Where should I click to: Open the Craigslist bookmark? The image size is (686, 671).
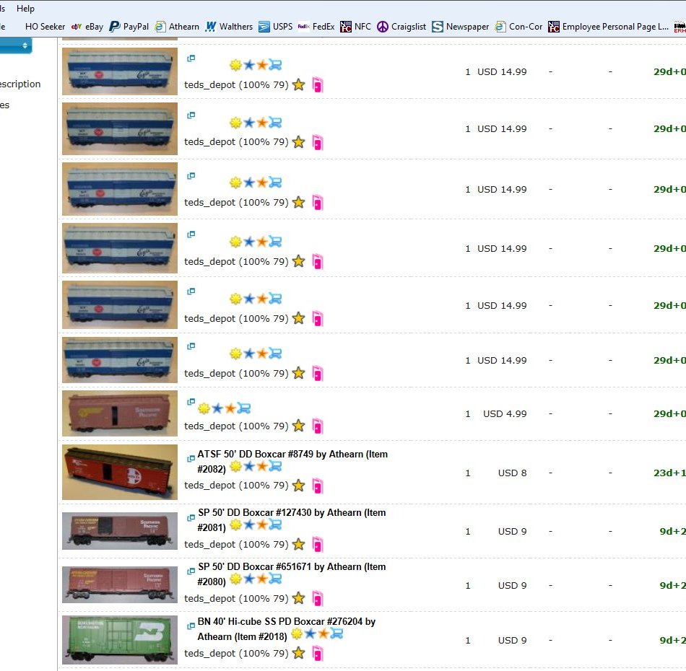tap(401, 27)
